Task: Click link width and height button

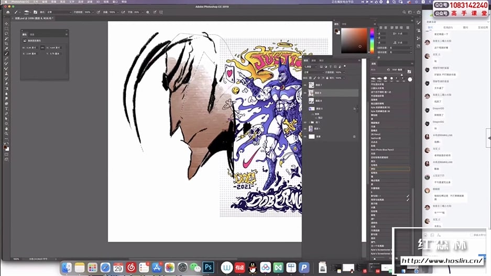Action: click(x=42, y=48)
